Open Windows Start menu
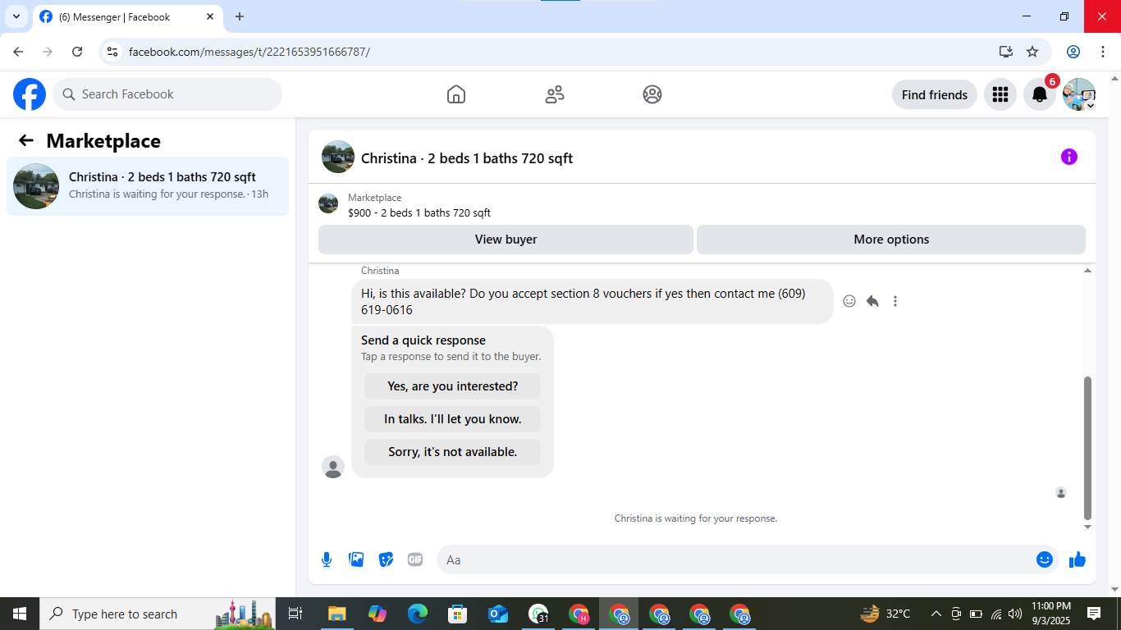This screenshot has height=630, width=1121. [20, 614]
